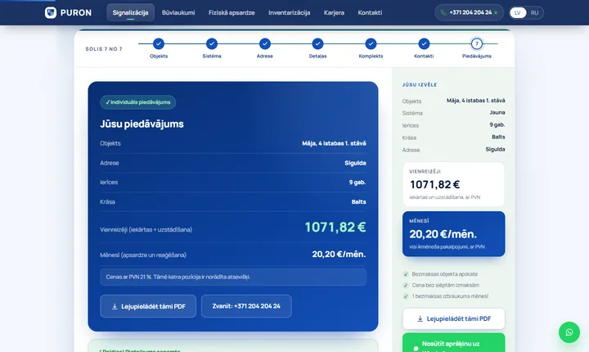
Task: Click Bezmaksas objekta apskate check icon
Action: click(406, 274)
